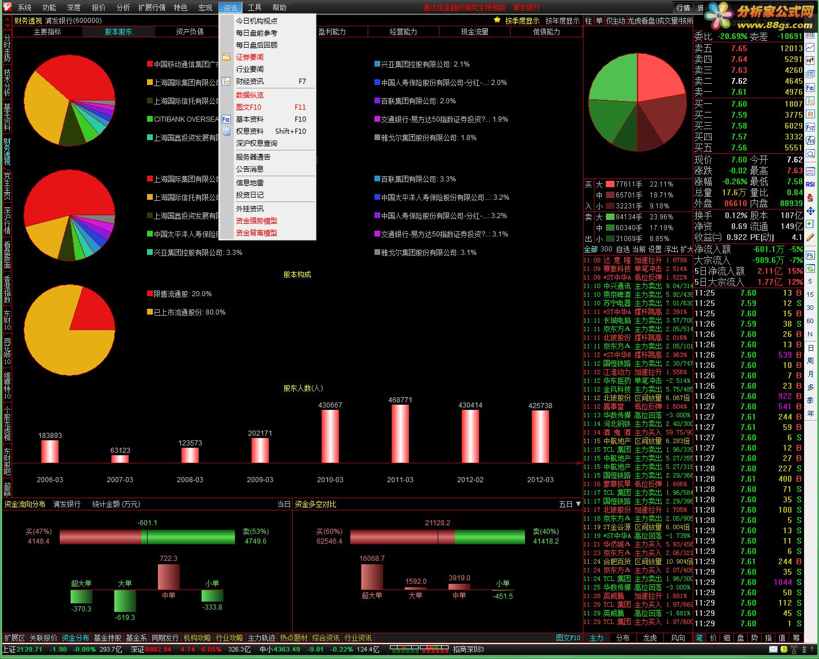Click the red S icon in right toolbar

[x=810, y=197]
